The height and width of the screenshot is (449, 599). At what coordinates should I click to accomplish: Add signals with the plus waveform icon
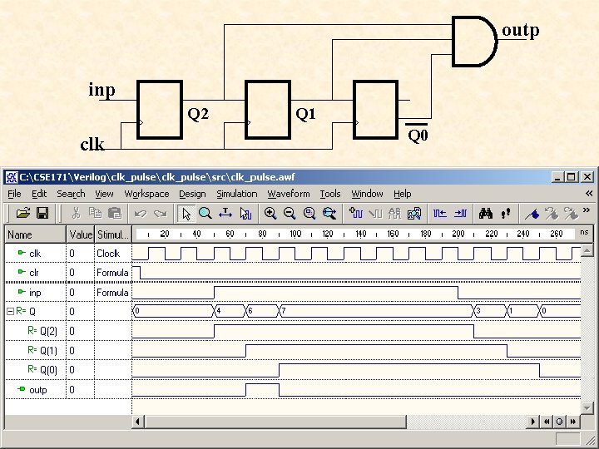coord(356,213)
